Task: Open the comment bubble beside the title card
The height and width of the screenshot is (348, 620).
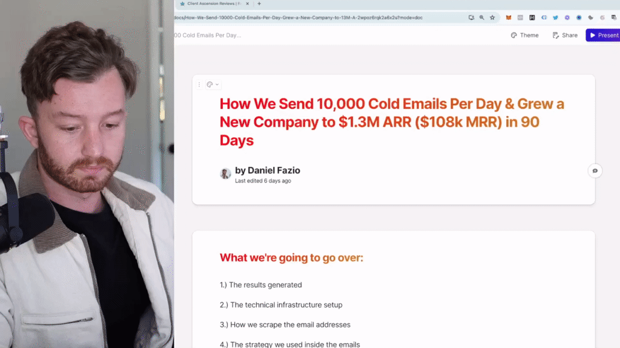Action: [x=595, y=171]
